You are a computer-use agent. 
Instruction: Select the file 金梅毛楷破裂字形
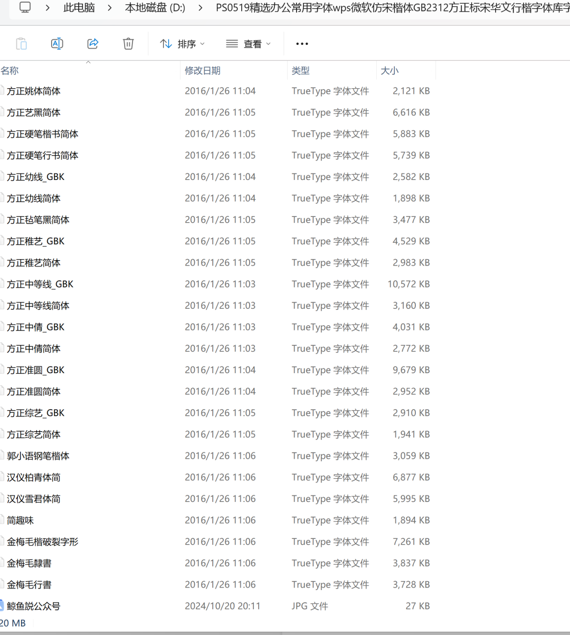coord(43,542)
